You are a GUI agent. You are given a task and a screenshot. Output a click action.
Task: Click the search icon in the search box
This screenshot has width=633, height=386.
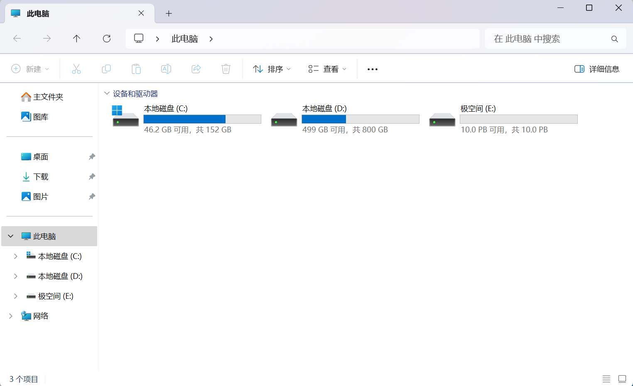click(614, 38)
